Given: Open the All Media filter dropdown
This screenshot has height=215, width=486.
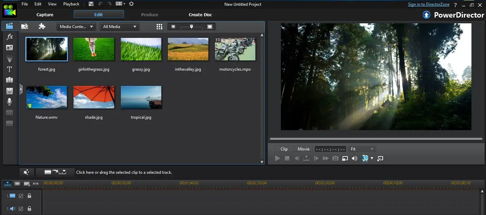Looking at the screenshot, I should coord(119,26).
